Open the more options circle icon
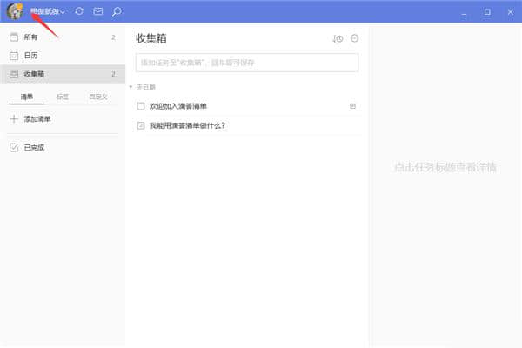The height and width of the screenshot is (348, 522). pyautogui.click(x=354, y=39)
